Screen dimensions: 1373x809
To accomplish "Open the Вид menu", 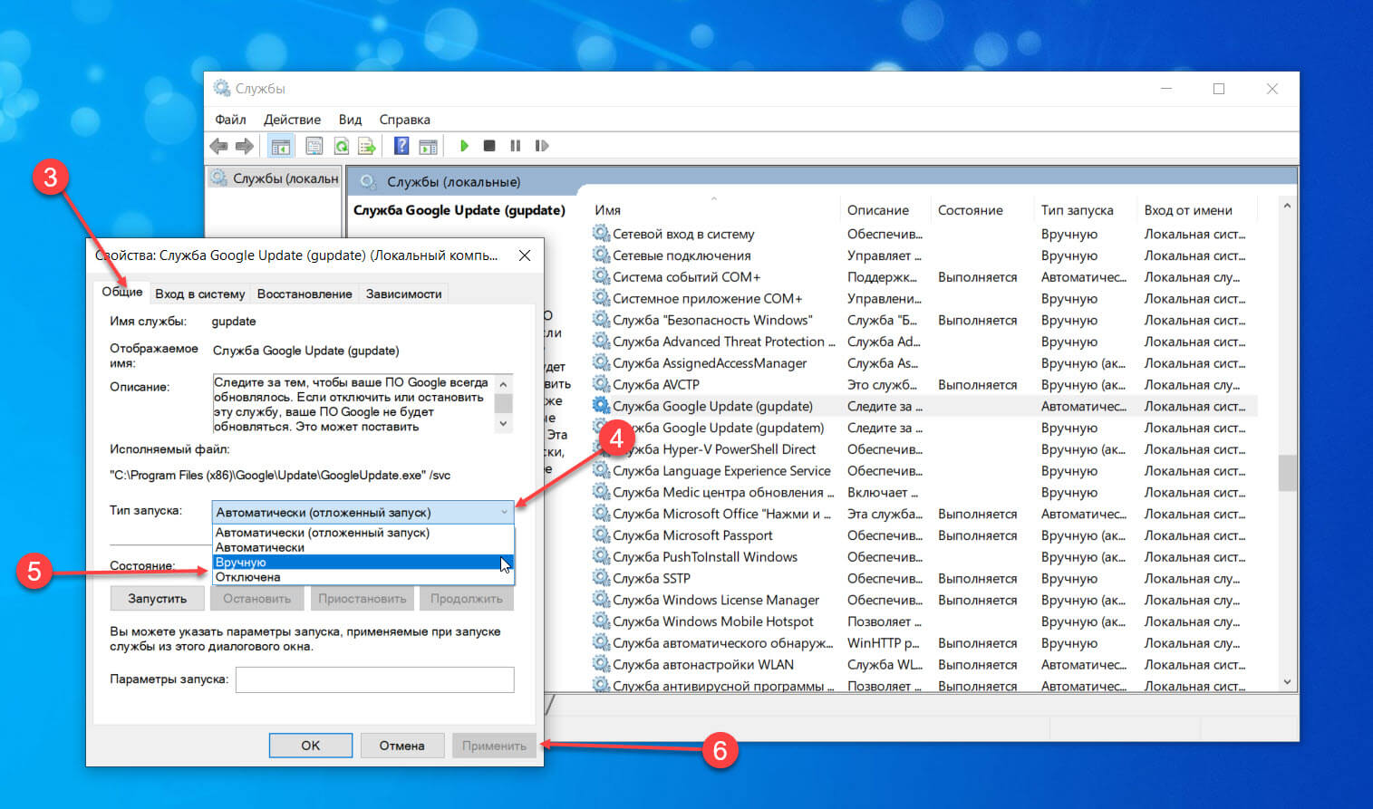I will click(350, 120).
